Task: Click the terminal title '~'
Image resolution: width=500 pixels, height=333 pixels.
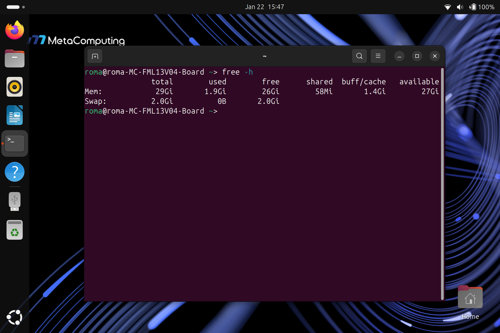Action: coord(264,56)
